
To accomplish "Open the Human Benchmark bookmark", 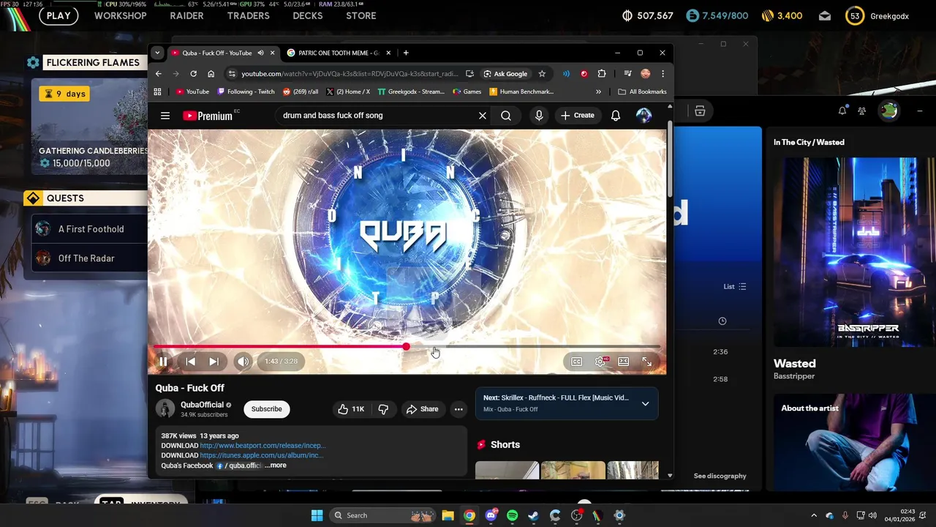I will pos(521,92).
